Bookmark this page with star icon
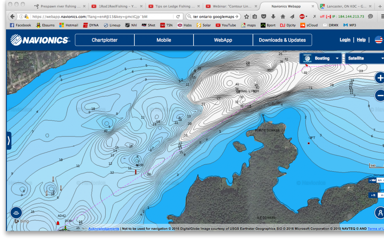 tap(247, 17)
